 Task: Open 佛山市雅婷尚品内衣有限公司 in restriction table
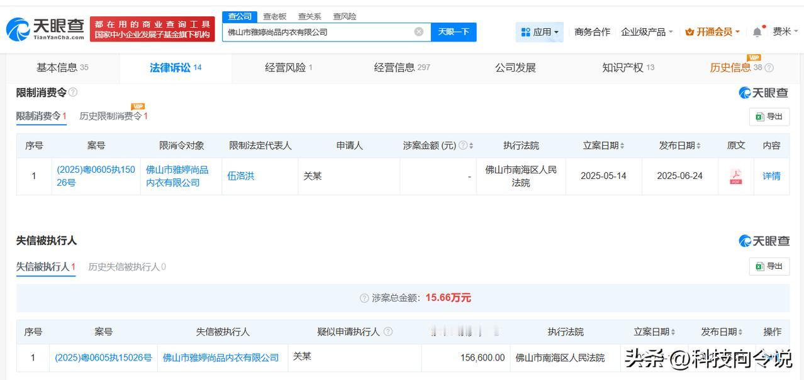177,176
